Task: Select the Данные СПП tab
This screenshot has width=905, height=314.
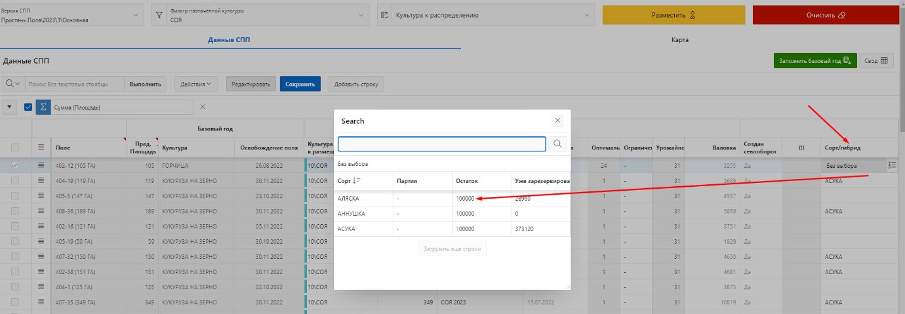Action: pos(229,40)
